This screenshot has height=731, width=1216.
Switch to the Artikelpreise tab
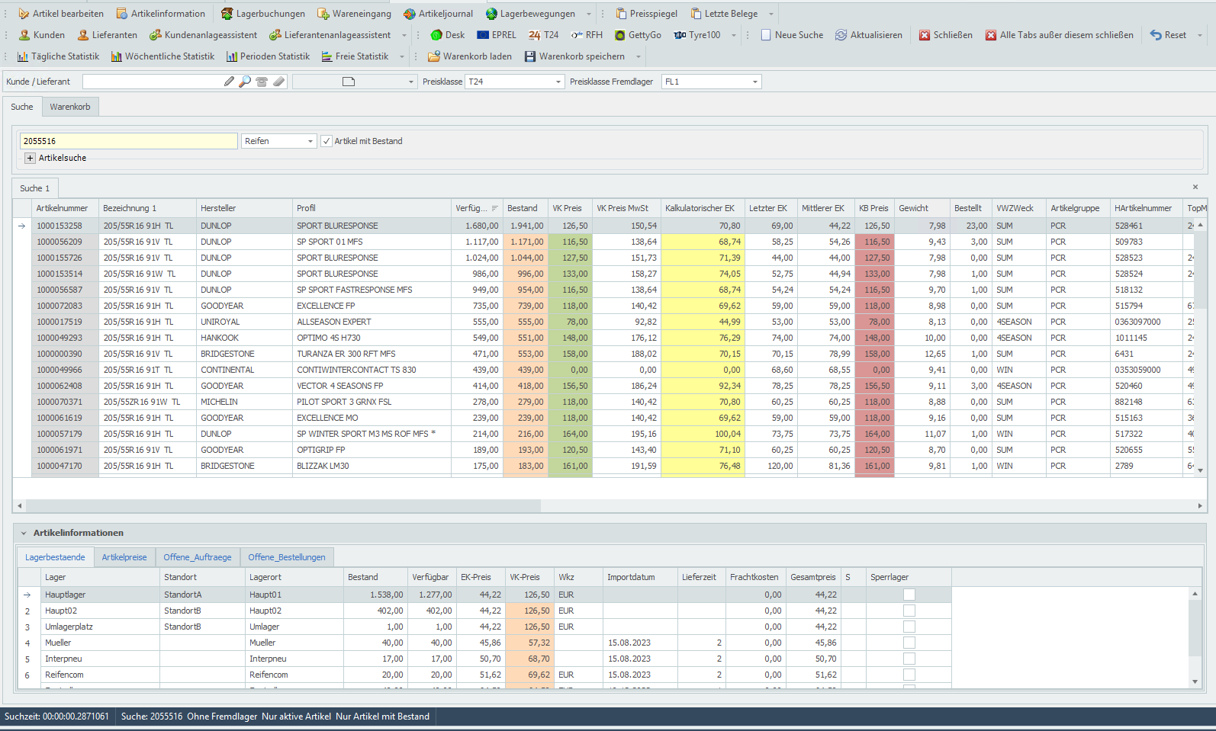point(124,557)
